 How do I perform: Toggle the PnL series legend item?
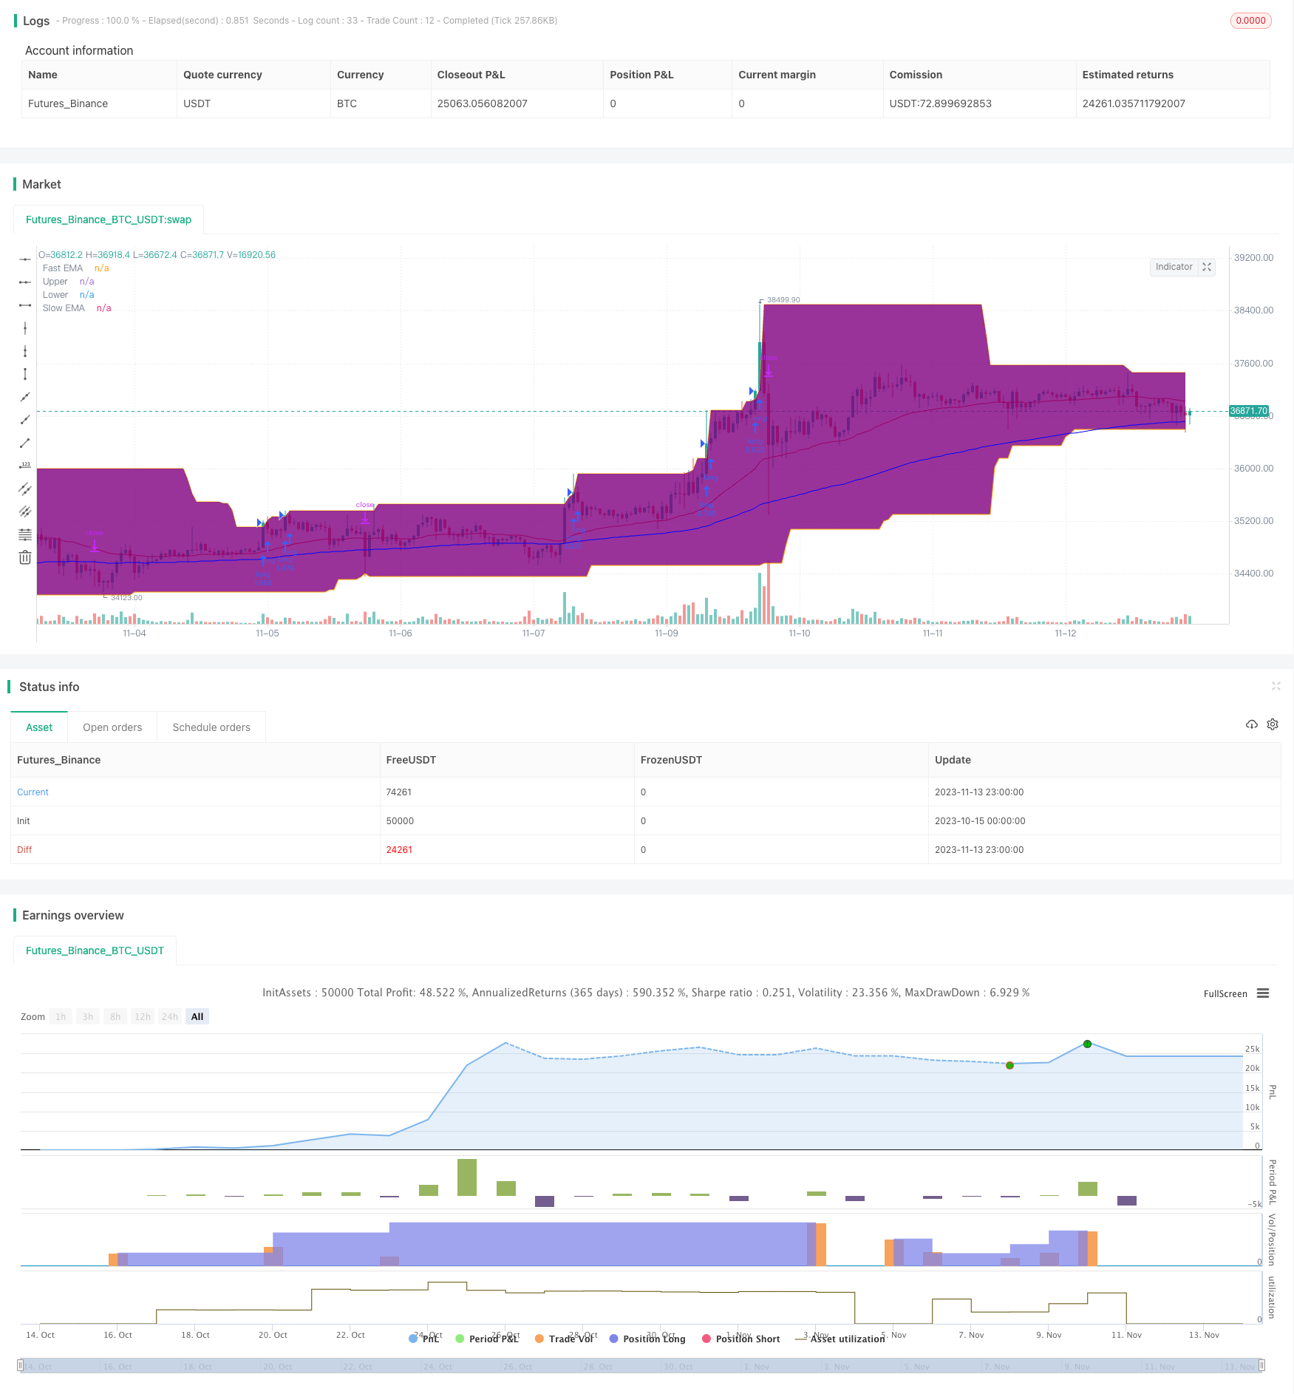(424, 1339)
